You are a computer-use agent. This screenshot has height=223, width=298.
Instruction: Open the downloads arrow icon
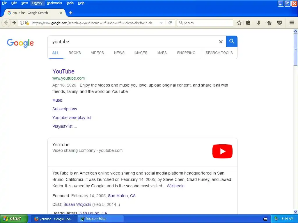click(x=258, y=23)
